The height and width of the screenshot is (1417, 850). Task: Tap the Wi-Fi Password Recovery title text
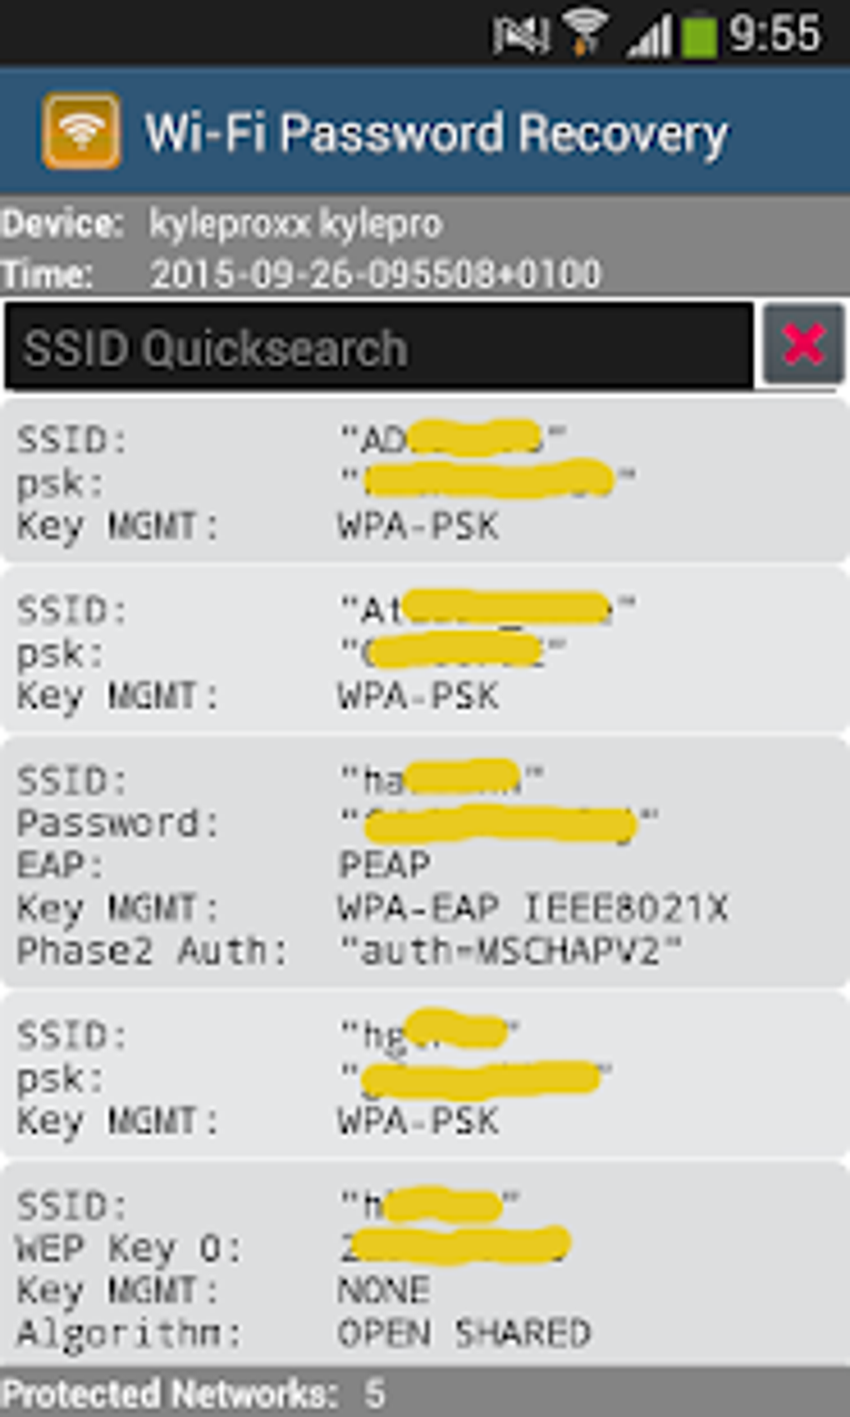436,133
